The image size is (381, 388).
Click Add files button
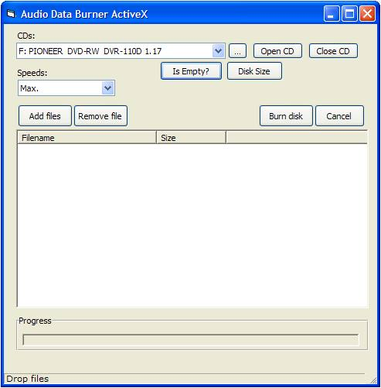pyautogui.click(x=45, y=116)
